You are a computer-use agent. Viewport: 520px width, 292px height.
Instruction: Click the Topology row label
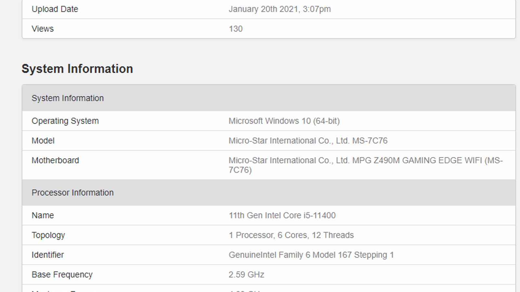[x=48, y=235]
